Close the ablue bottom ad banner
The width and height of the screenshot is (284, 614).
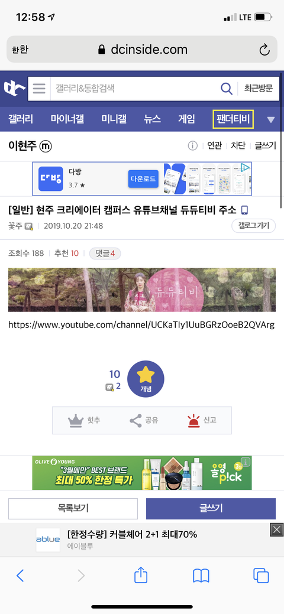point(276,530)
